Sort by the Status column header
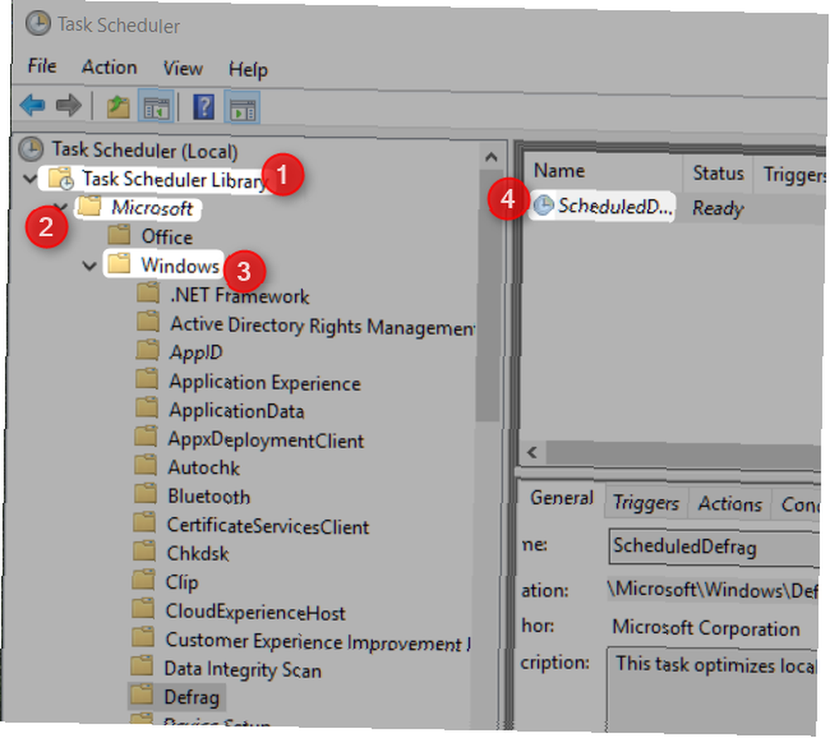The height and width of the screenshot is (738, 830). [718, 174]
